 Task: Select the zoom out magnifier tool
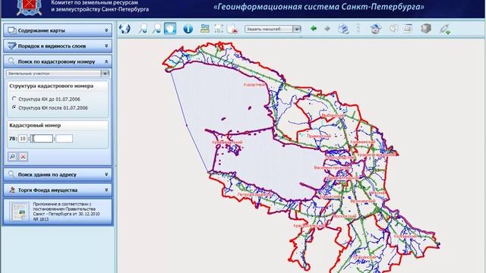[156, 29]
